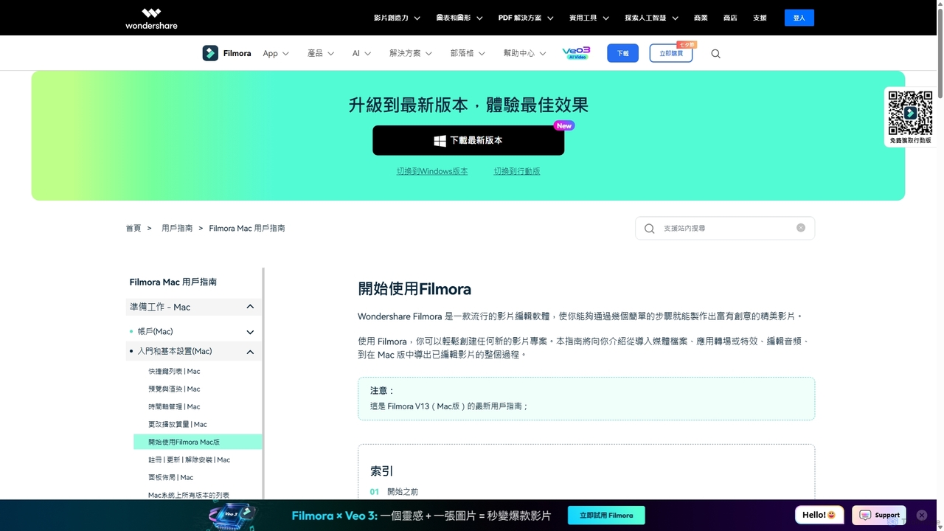The width and height of the screenshot is (944, 531).
Task: Select 開始使用Filmora Mac版 item
Action: 198,442
